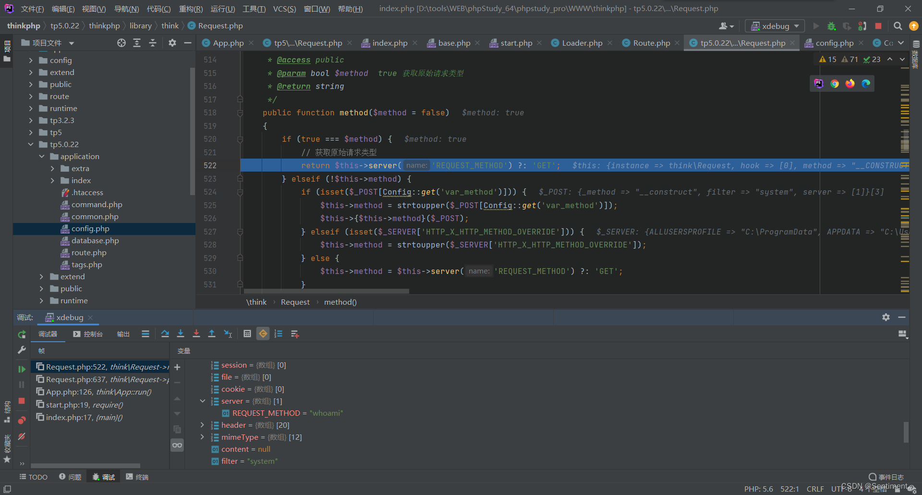
Task: Click the editor horizontal scrollbar
Action: point(327,291)
